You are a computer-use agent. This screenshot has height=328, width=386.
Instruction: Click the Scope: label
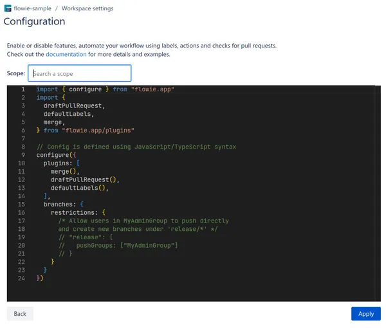click(x=16, y=73)
